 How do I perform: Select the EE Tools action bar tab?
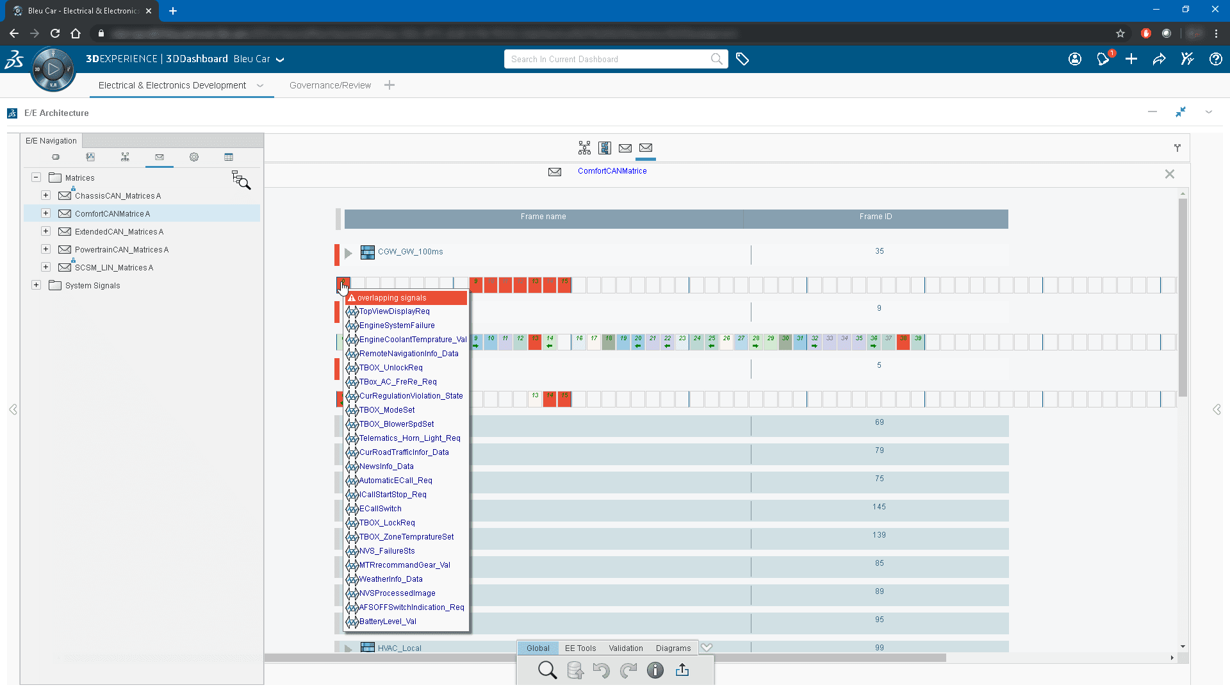(x=580, y=648)
